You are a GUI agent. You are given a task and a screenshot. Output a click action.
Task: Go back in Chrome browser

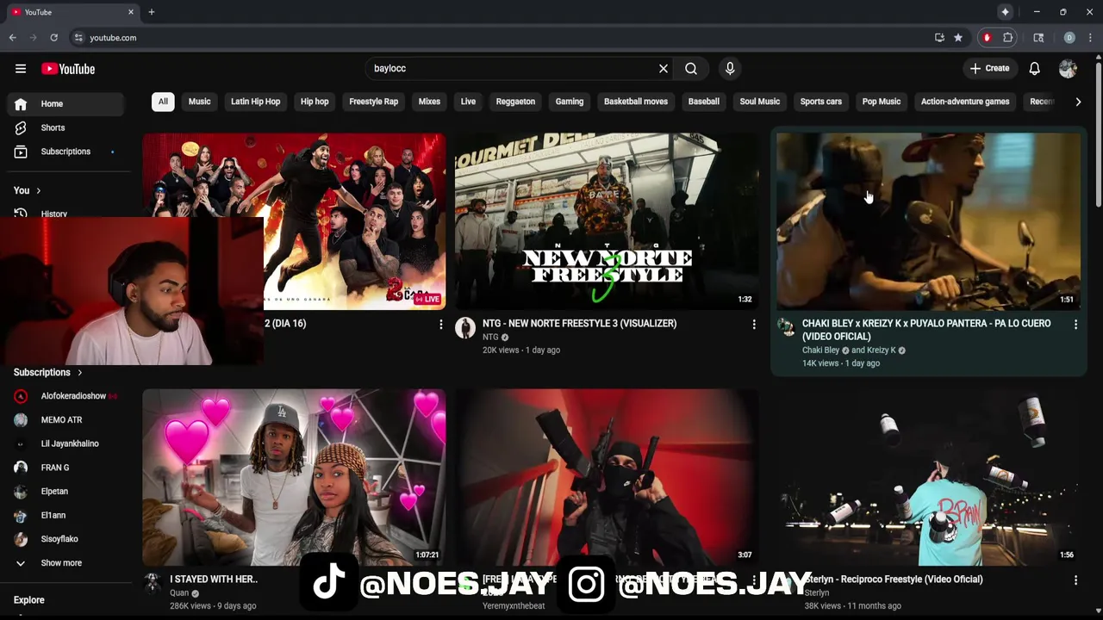click(13, 38)
